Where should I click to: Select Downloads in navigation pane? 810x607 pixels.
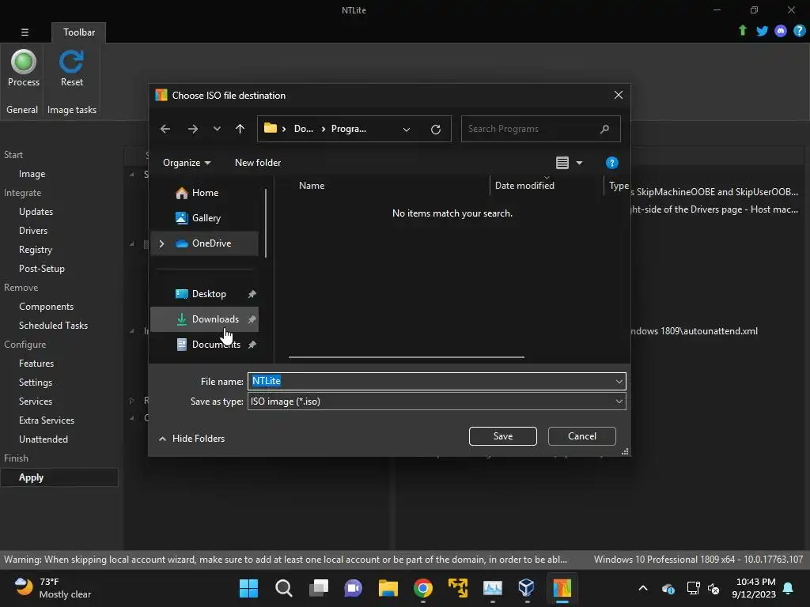coord(205,319)
